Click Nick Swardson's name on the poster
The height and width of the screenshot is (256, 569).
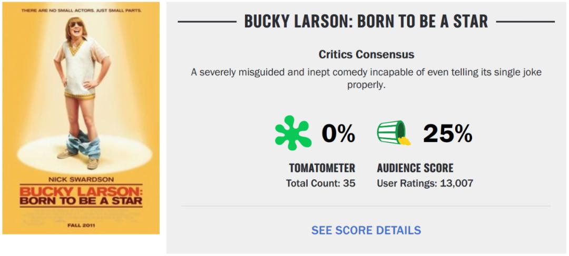pyautogui.click(x=80, y=178)
